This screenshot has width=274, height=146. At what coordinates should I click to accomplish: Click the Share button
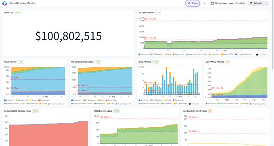(x=192, y=3)
